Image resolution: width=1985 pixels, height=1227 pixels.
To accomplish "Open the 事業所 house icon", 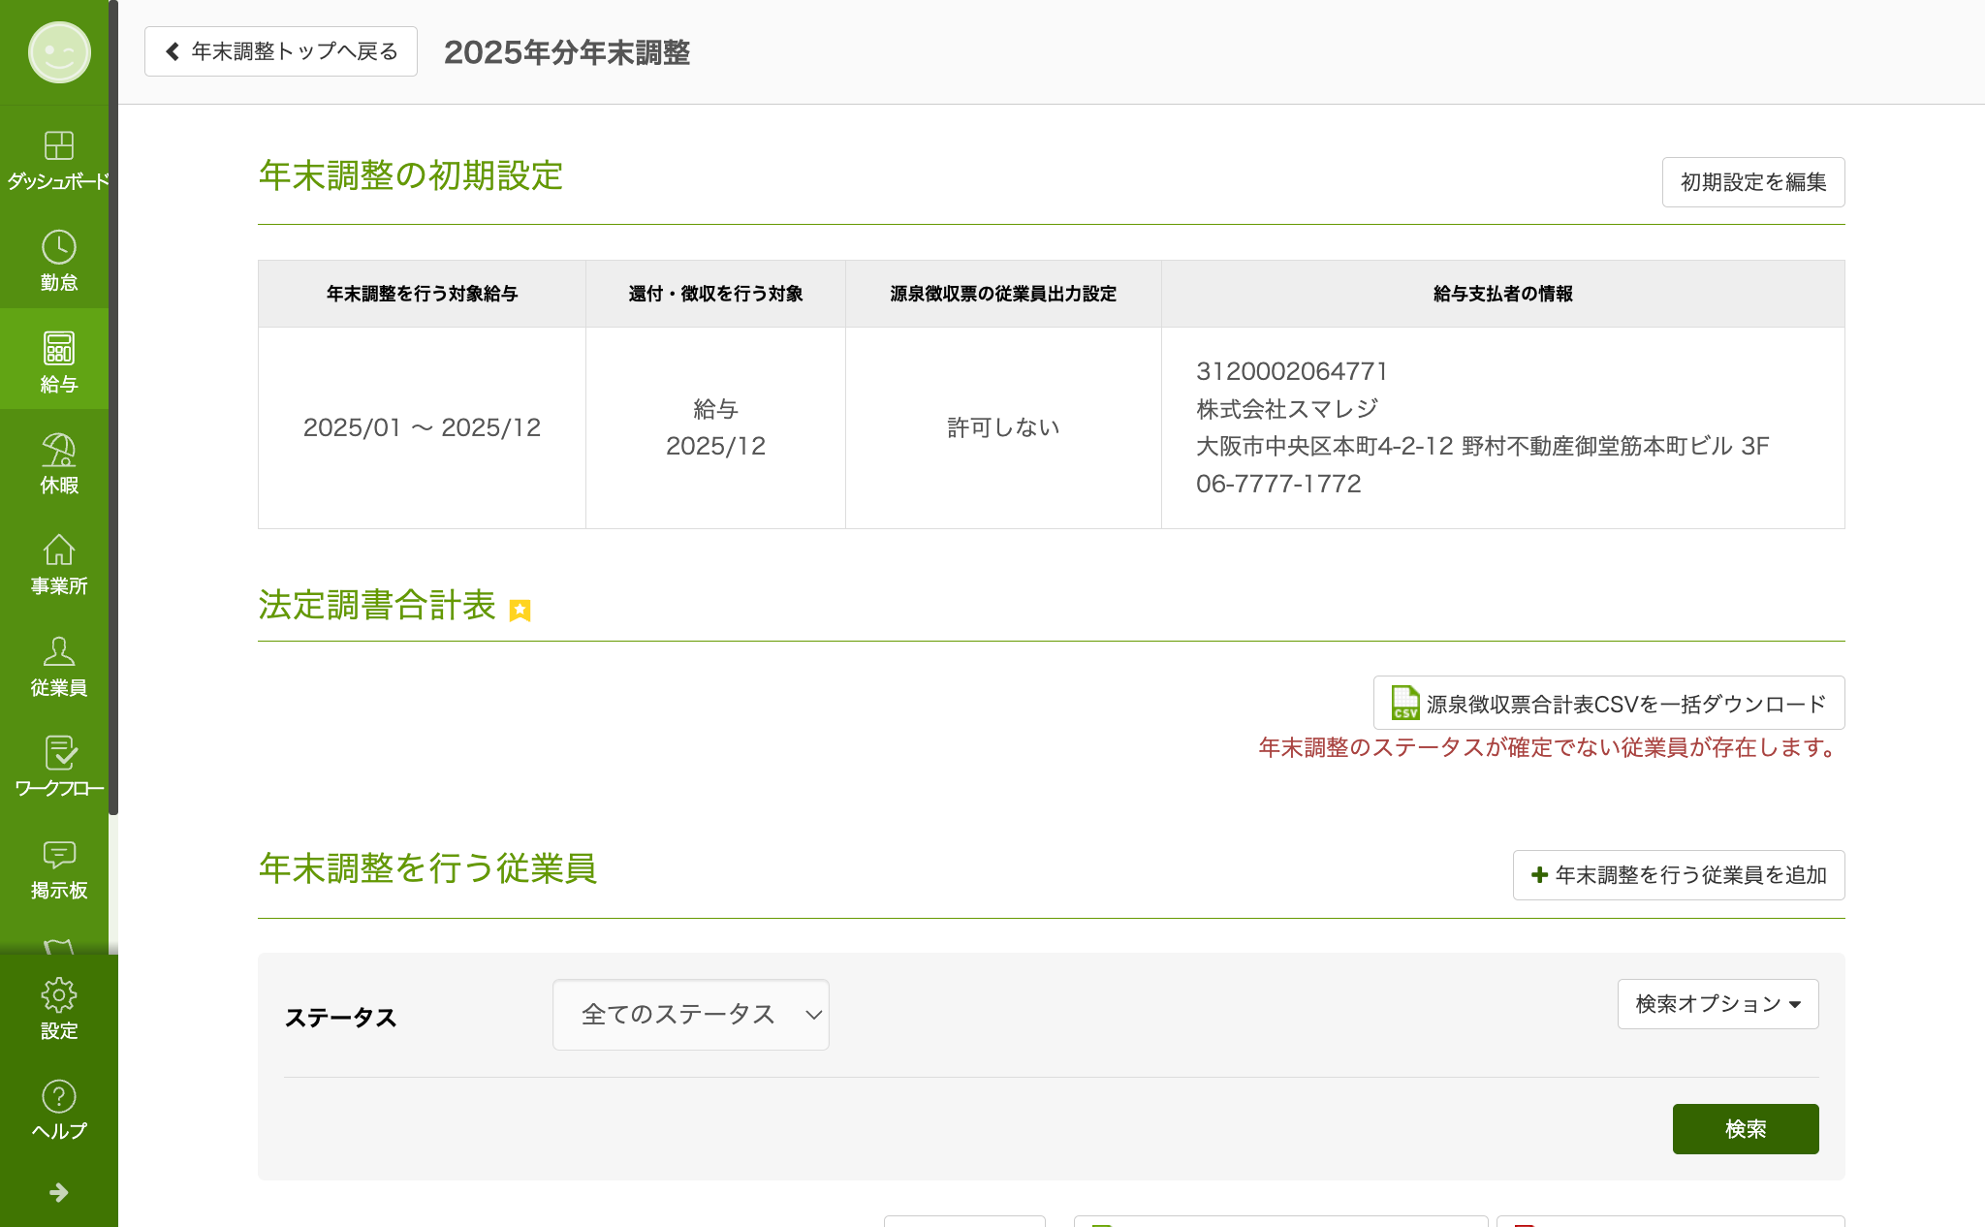I will tap(58, 551).
